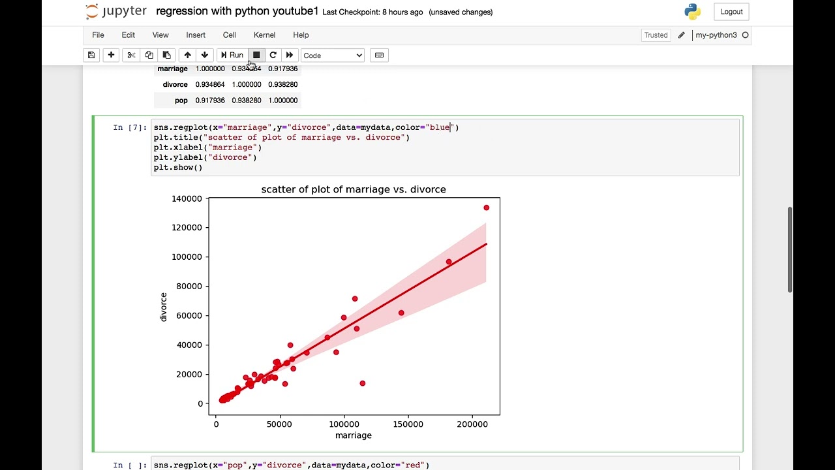Screen dimensions: 835x470
Task: Open the command palette keyboard icon
Action: click(x=379, y=55)
